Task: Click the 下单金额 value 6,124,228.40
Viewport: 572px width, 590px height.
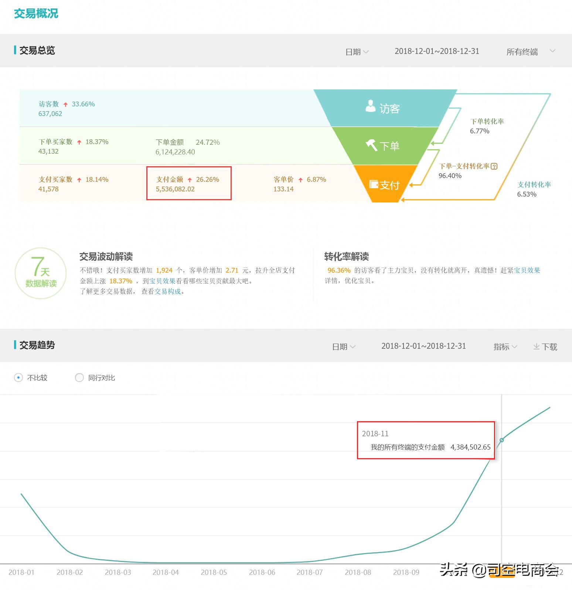Action: point(175,152)
